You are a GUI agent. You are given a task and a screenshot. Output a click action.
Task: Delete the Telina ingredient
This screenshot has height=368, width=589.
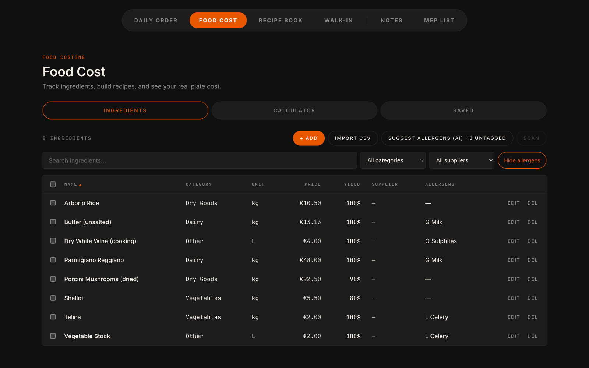pos(532,317)
